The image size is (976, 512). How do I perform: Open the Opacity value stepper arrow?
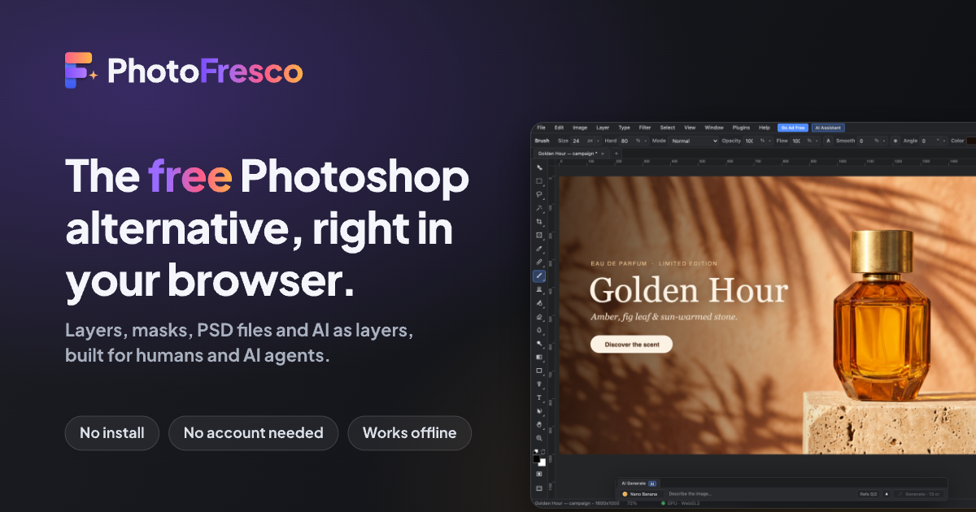coord(769,141)
